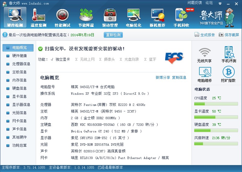Open 手机回收 phone recycling
242x172 pixels.
181,18
